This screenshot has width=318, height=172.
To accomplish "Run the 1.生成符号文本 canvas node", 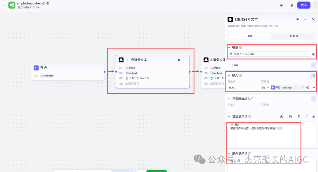I will [179, 60].
